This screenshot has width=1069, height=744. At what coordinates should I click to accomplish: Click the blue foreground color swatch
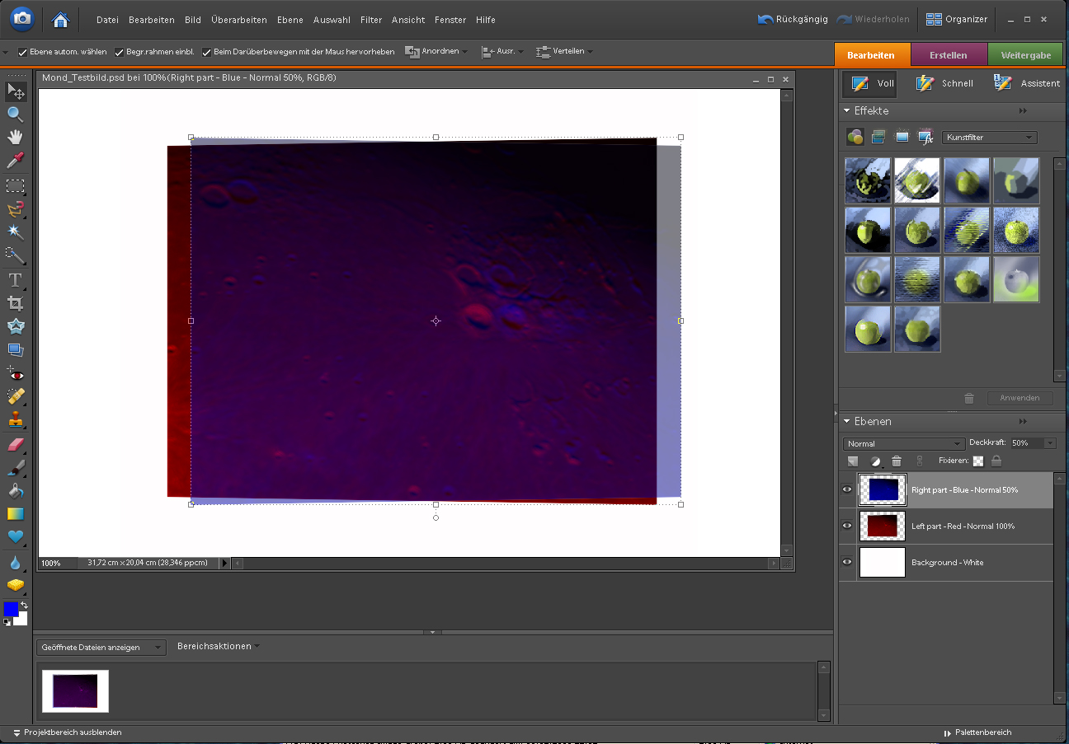pos(11,610)
